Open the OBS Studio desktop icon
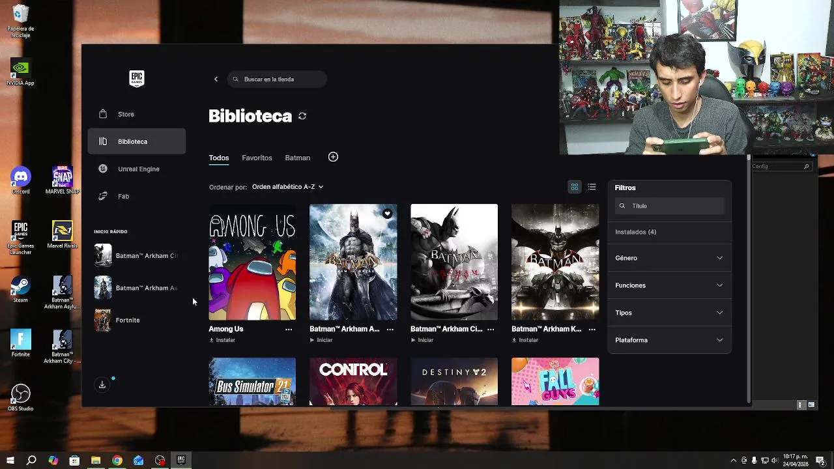 (x=21, y=398)
